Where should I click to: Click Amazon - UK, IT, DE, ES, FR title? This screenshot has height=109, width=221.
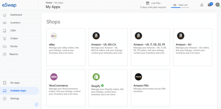pyautogui.click(x=149, y=45)
